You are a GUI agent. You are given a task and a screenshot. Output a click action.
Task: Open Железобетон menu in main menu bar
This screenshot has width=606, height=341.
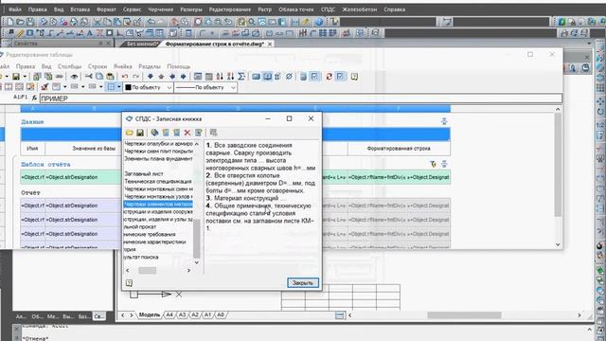pos(360,9)
